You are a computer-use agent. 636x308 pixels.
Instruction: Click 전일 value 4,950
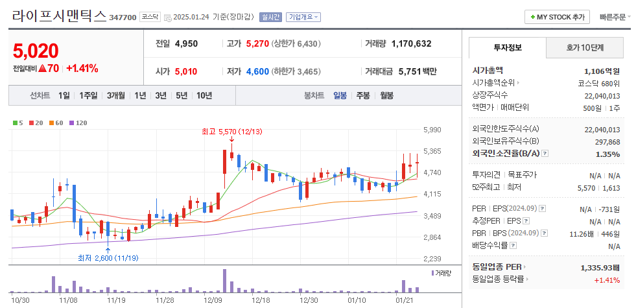[x=186, y=44]
